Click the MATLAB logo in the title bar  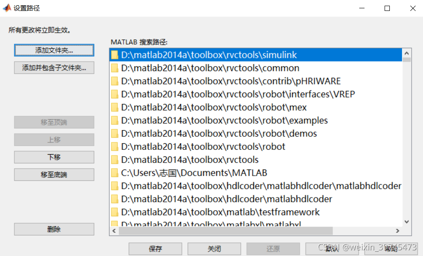click(7, 7)
